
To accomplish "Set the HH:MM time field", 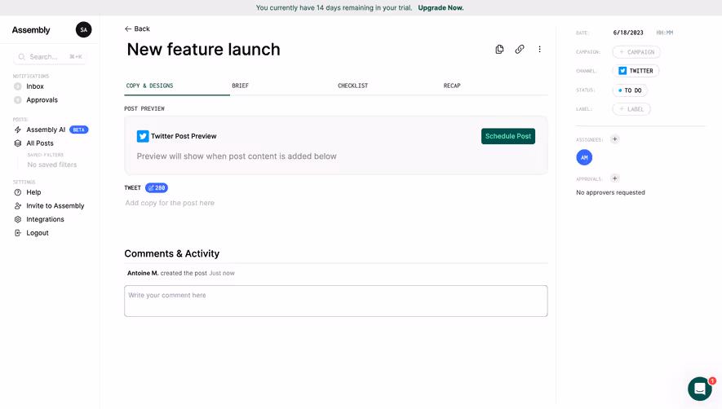I will [664, 33].
